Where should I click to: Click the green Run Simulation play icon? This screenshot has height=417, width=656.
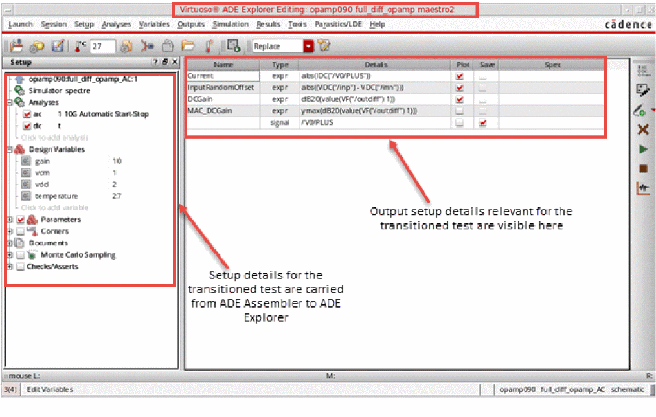click(x=643, y=150)
